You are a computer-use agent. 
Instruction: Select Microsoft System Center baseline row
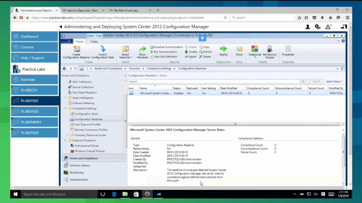[236, 93]
